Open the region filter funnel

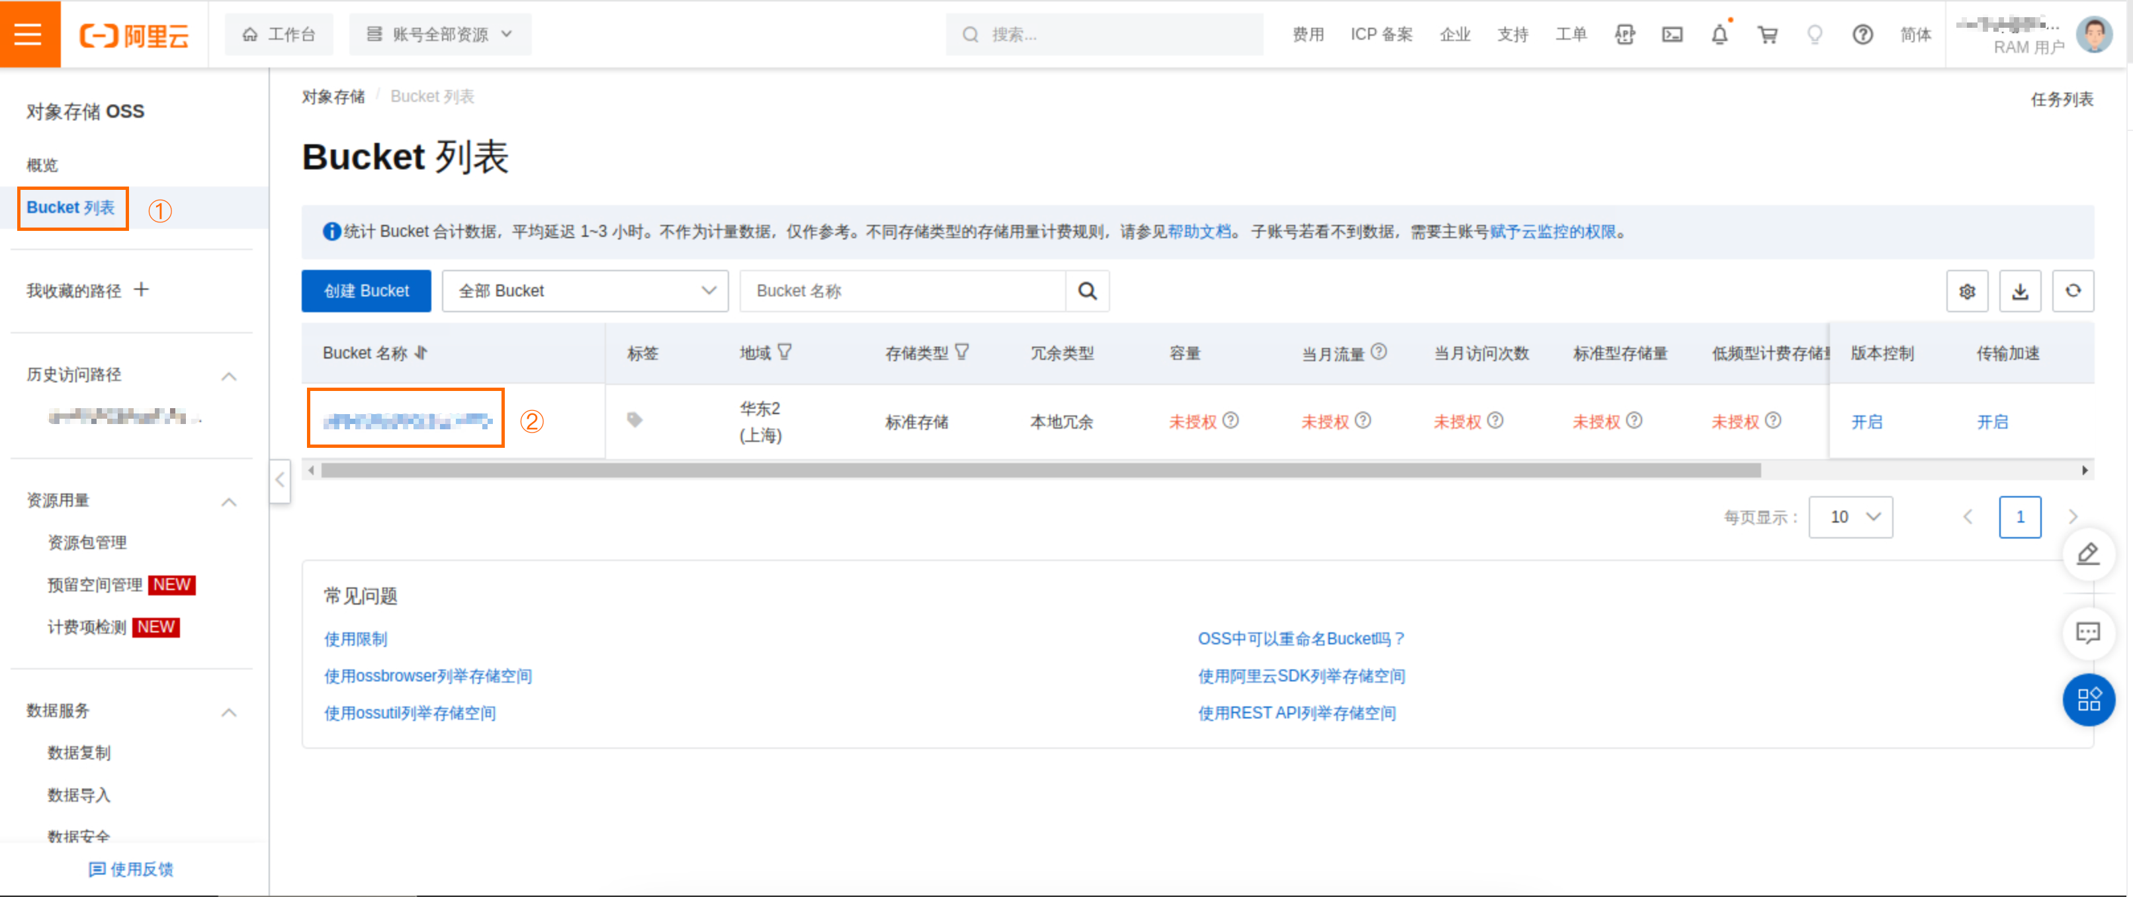[785, 353]
